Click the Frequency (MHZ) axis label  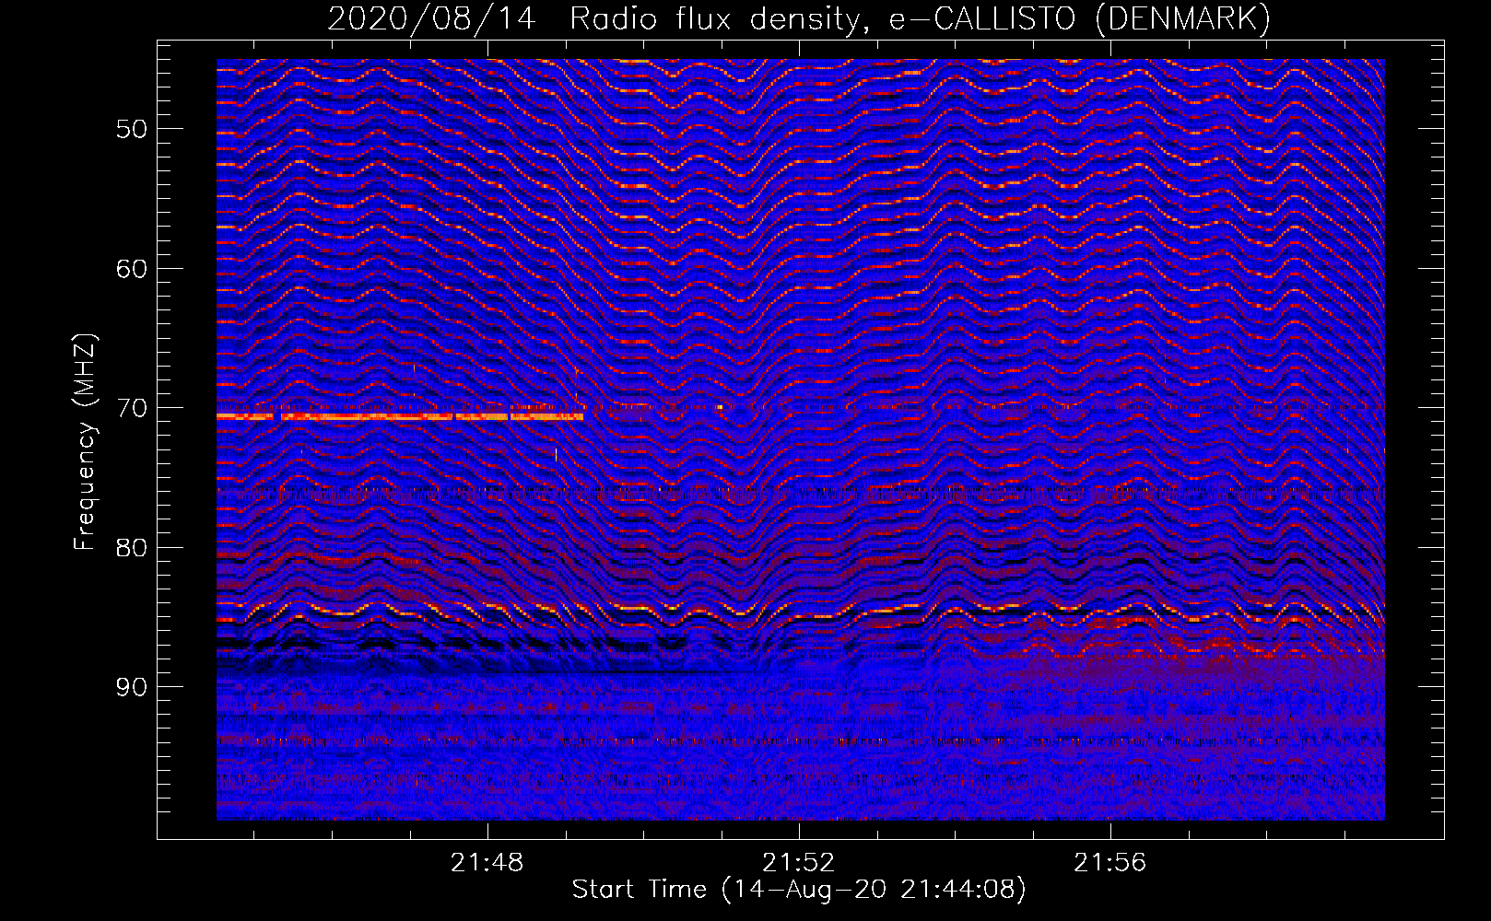point(85,441)
